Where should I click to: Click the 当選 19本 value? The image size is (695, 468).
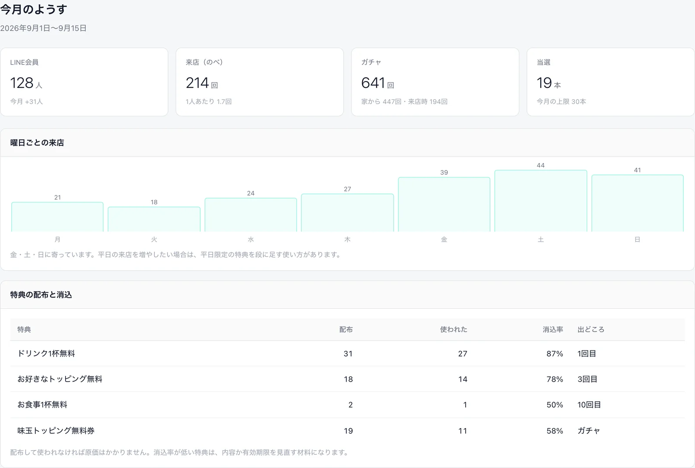(x=549, y=83)
